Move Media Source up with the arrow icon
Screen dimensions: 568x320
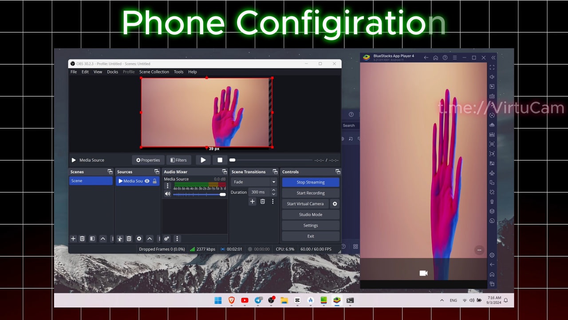point(150,239)
